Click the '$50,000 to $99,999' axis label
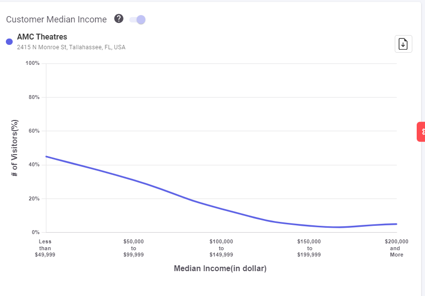The image size is (425, 296). [x=133, y=248]
